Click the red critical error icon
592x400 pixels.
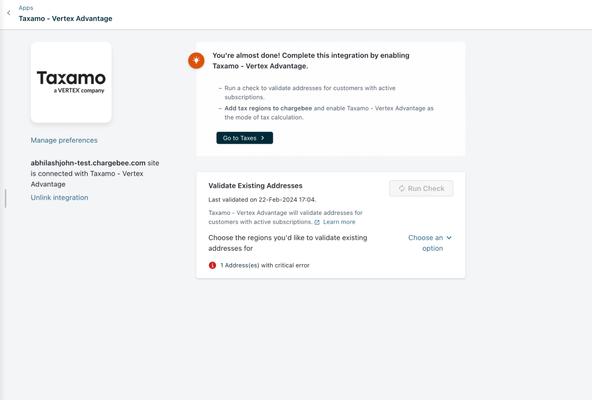pos(212,265)
